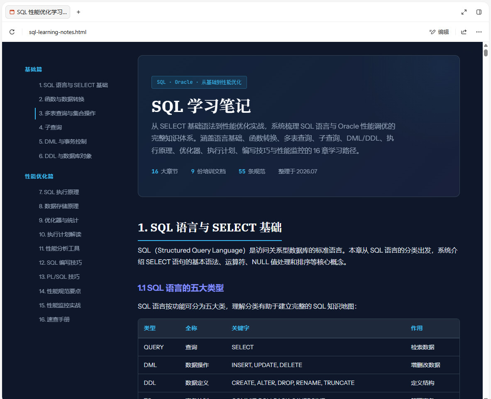The width and height of the screenshot is (491, 399).
Task: Open 5. DML 与事务控制 chapter
Action: [x=63, y=141]
